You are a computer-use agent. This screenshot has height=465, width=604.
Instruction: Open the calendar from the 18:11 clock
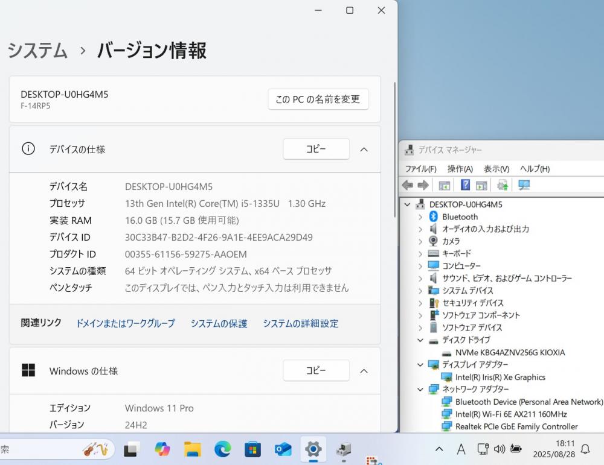coord(554,449)
